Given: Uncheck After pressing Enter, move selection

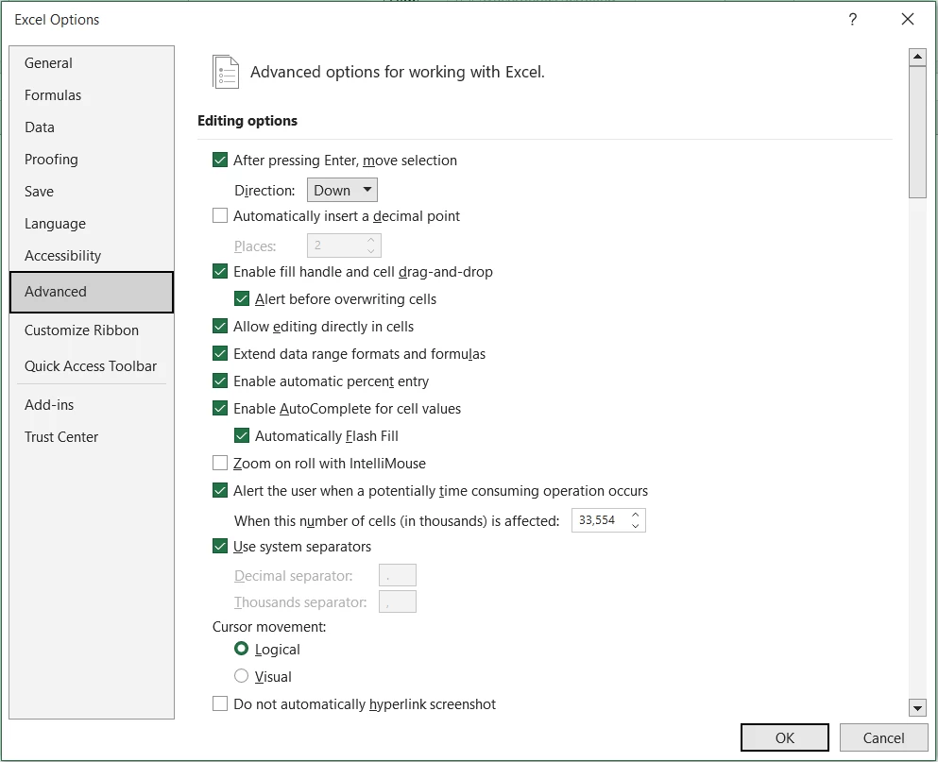Looking at the screenshot, I should point(220,161).
